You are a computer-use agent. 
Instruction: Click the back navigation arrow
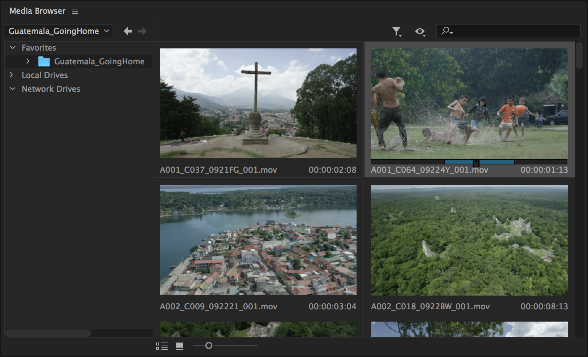pyautogui.click(x=128, y=31)
